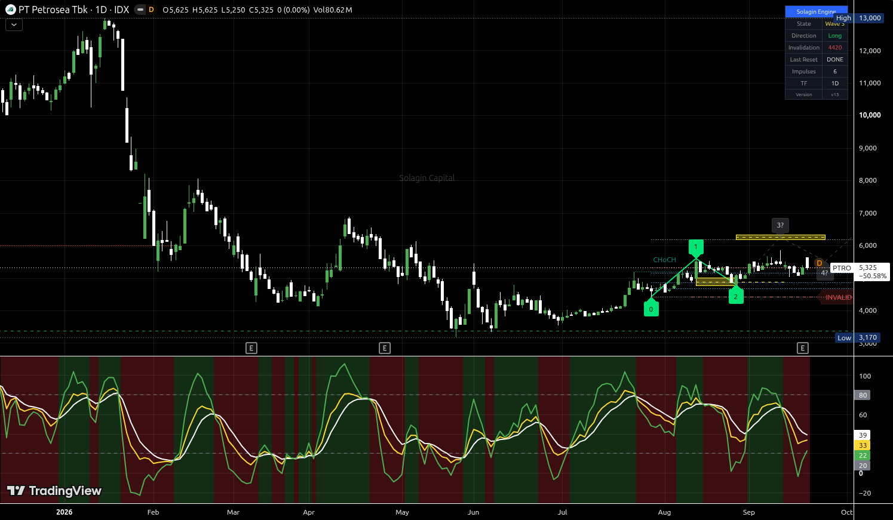Click the market status pill beside IDX
Viewport: 893px width, 520px height.
140,10
